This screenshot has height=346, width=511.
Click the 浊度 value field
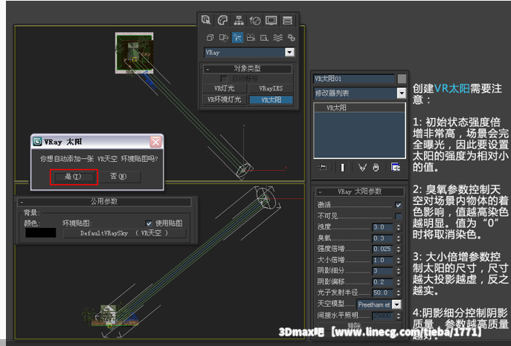[382, 227]
